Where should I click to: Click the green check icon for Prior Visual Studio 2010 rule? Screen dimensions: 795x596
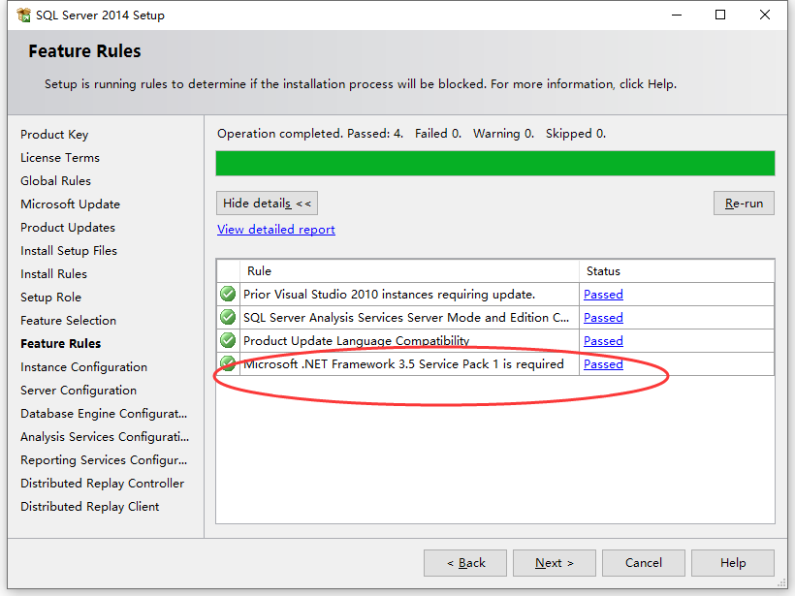227,294
